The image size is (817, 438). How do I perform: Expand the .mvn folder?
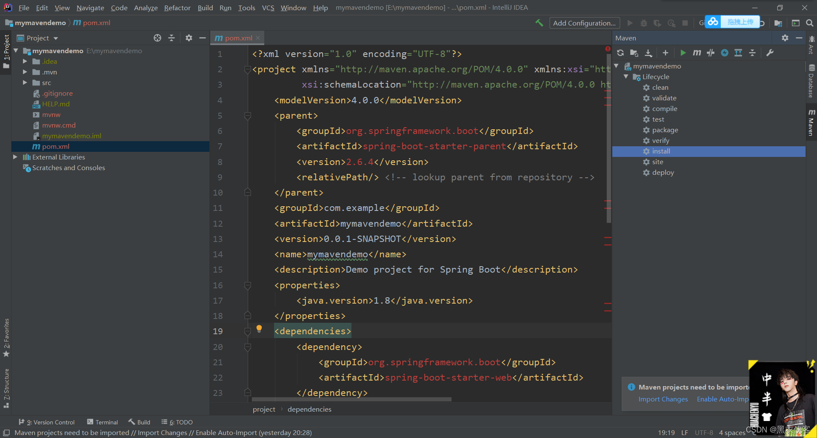click(x=25, y=72)
